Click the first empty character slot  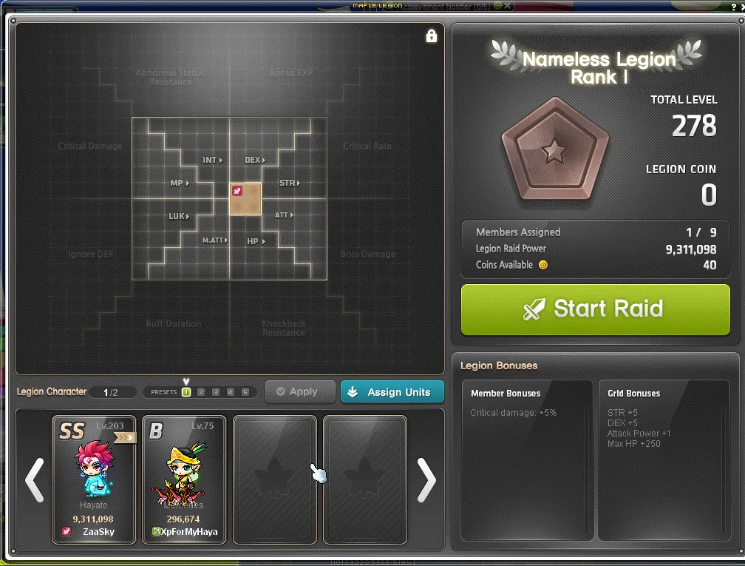tap(275, 480)
